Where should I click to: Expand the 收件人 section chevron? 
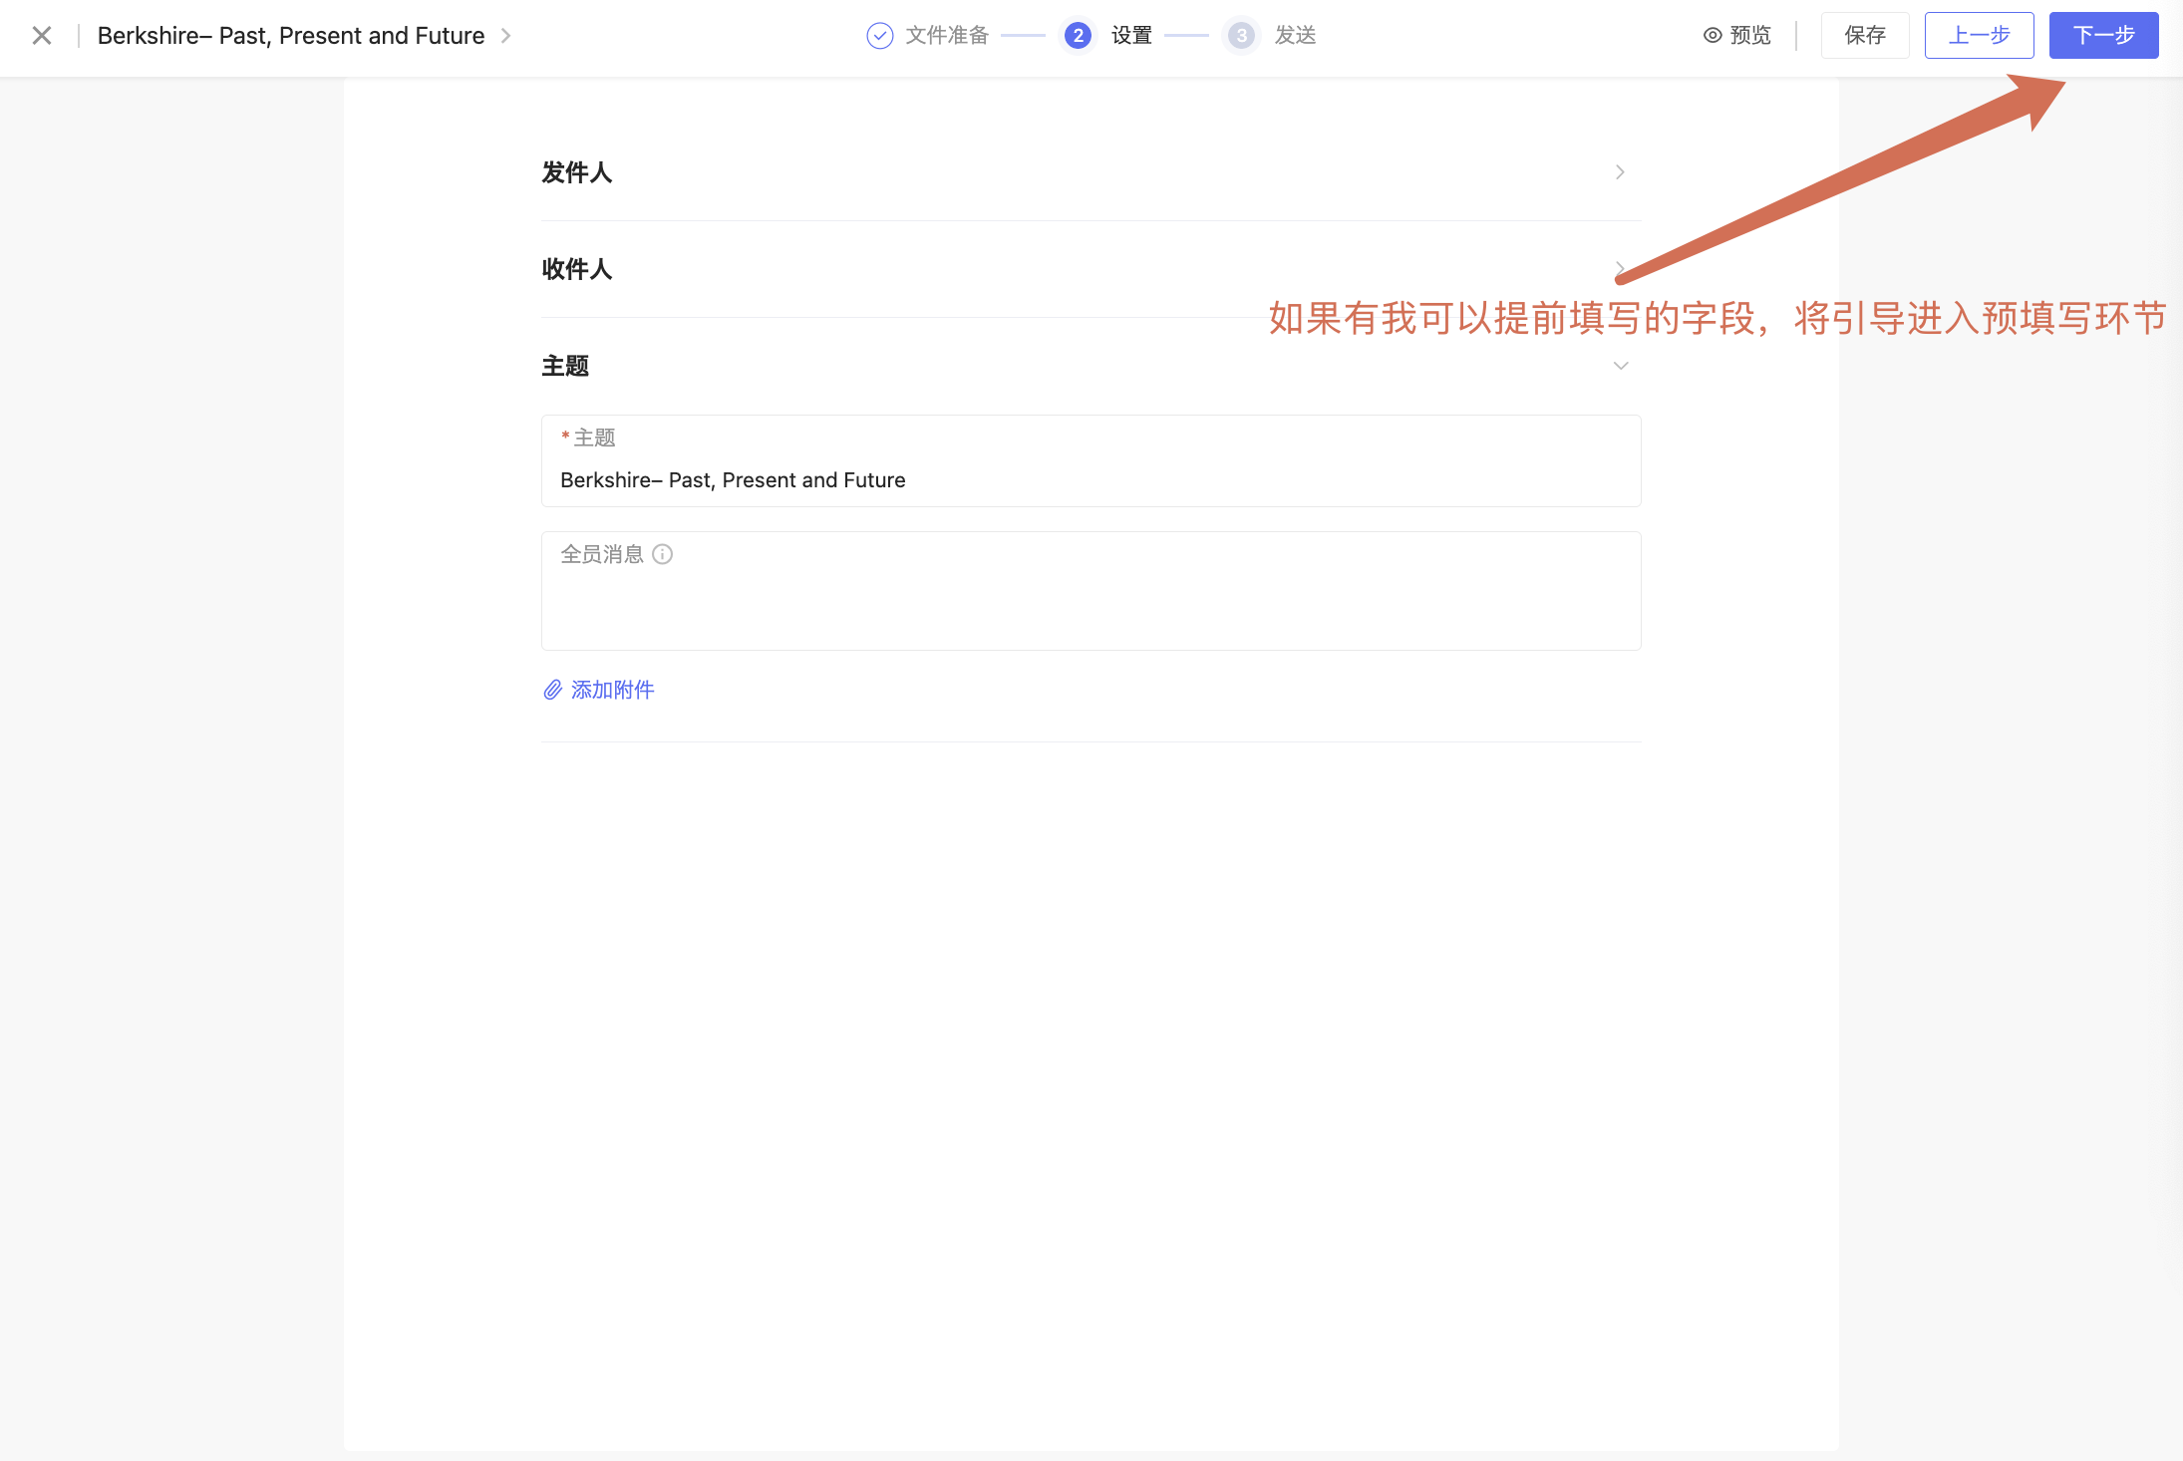(x=1620, y=267)
